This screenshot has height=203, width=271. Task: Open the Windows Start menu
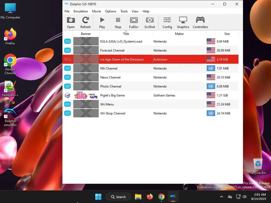98,197
